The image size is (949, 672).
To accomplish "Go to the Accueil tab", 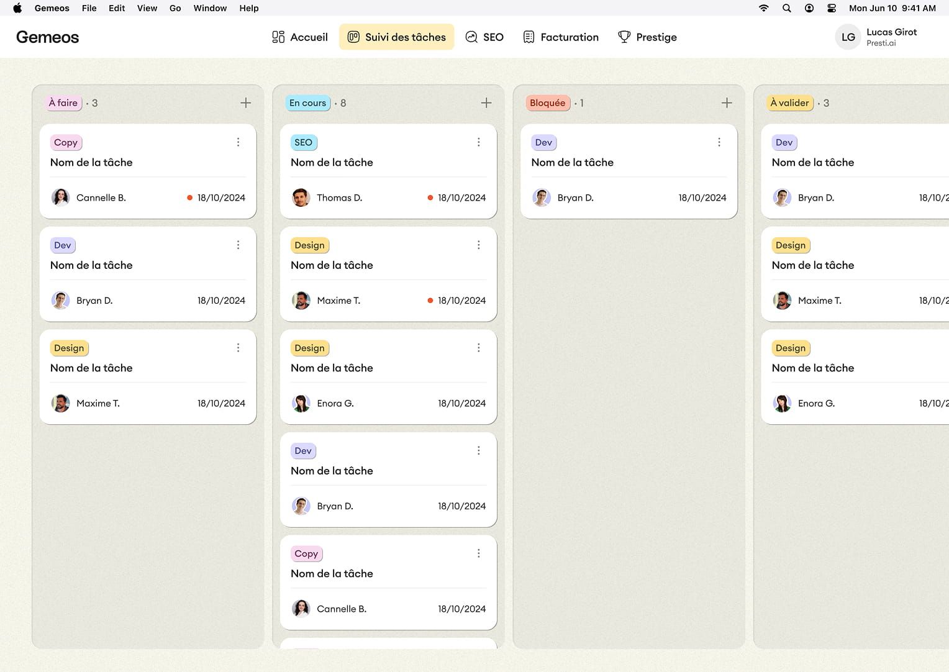I will click(299, 37).
